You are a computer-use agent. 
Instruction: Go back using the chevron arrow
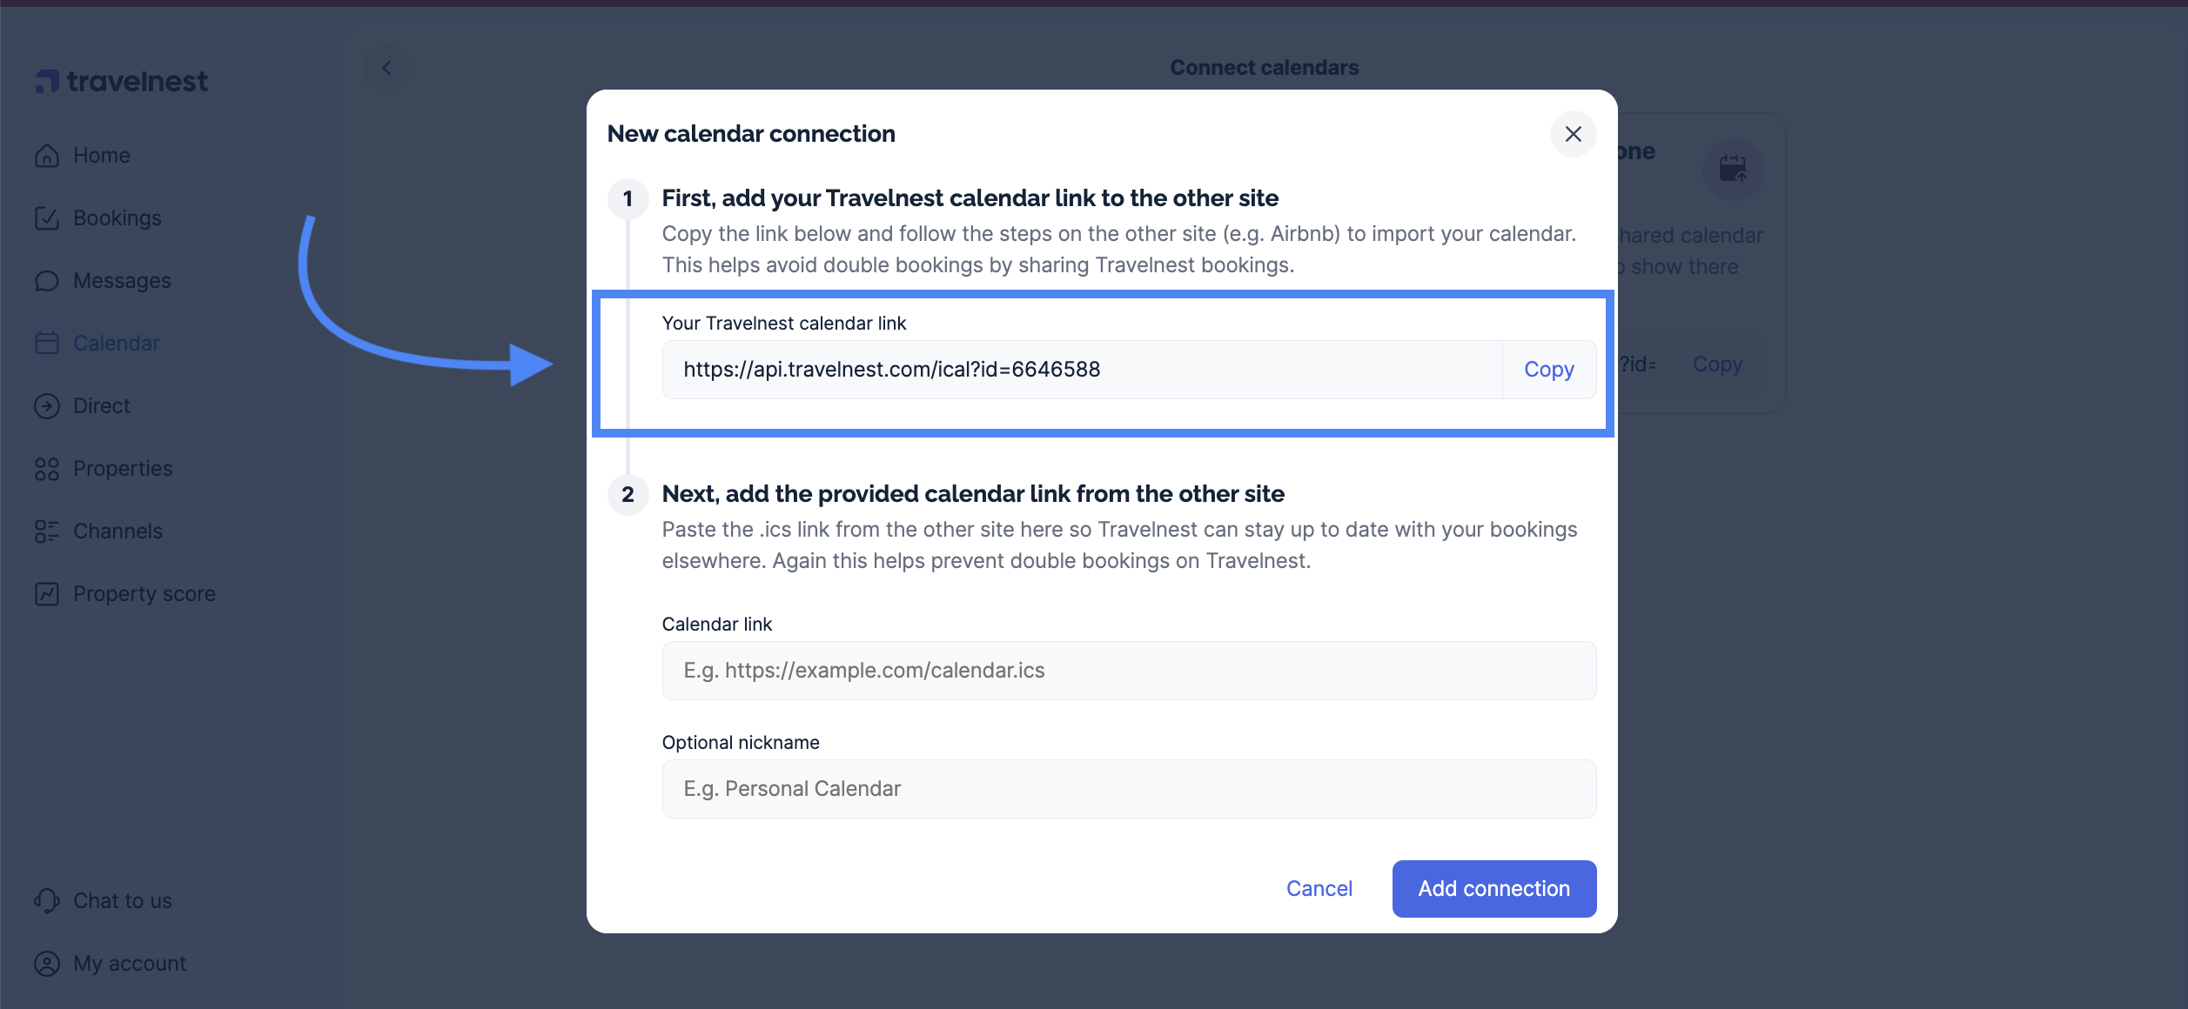386,68
